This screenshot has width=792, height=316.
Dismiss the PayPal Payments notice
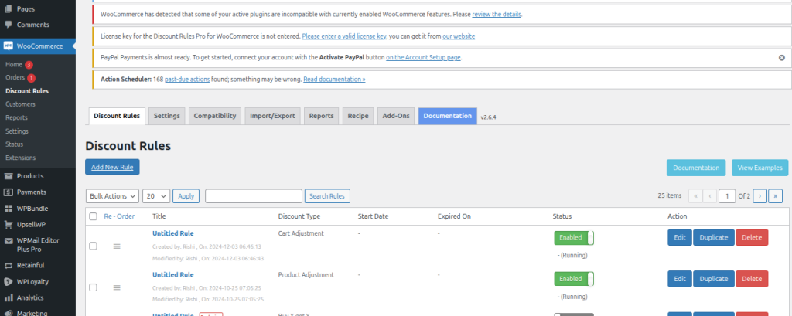781,58
